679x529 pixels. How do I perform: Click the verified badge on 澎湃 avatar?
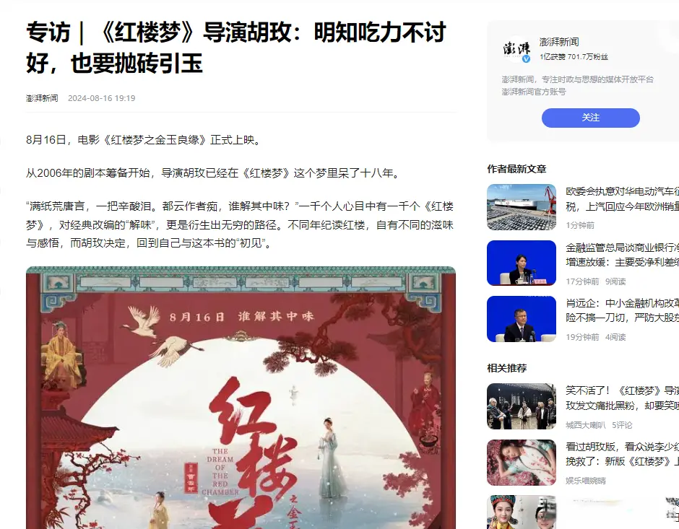tap(526, 59)
